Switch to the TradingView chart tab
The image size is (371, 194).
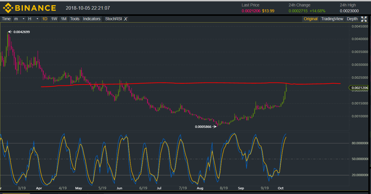point(332,19)
